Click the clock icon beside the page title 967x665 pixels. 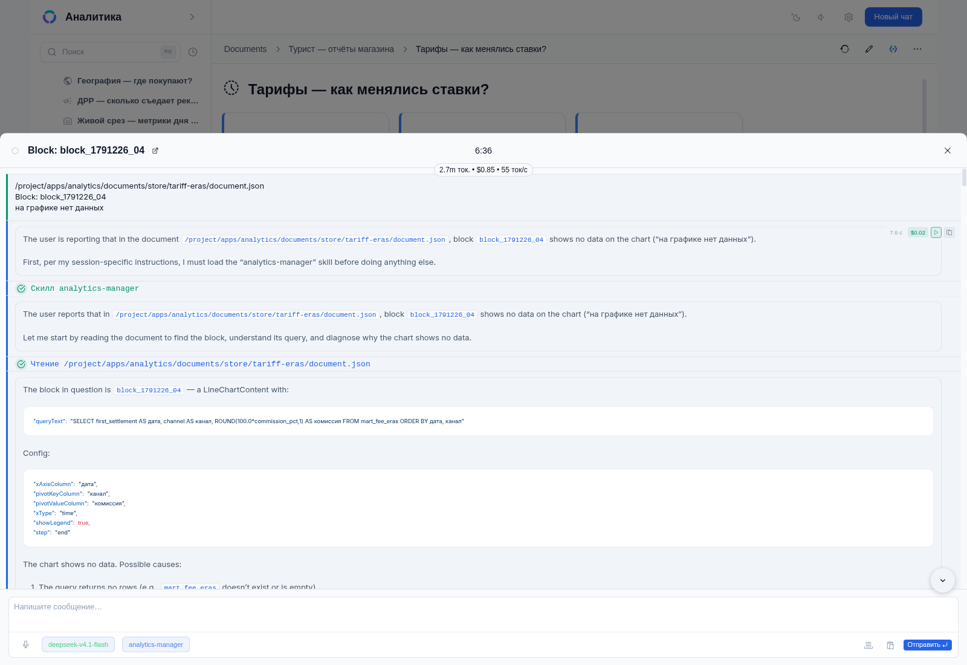[231, 88]
